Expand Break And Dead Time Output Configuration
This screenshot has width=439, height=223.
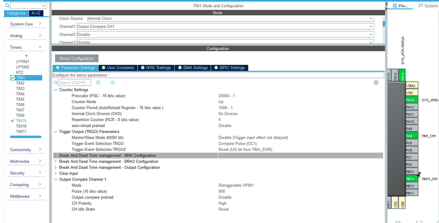tap(55, 167)
